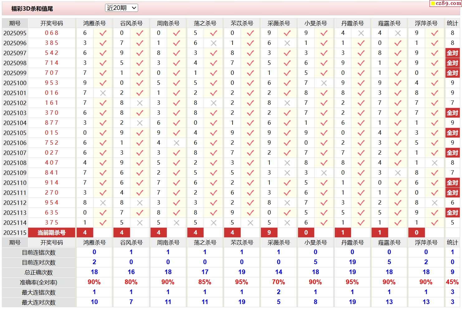
Task: Click the 70% accuracy under 采薇杀号
Action: tap(278, 282)
